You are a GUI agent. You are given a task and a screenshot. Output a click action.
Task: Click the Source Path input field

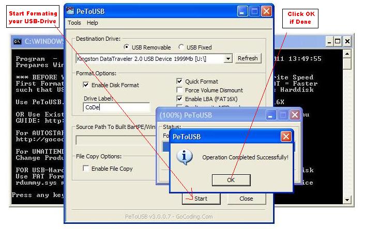pos(116,140)
